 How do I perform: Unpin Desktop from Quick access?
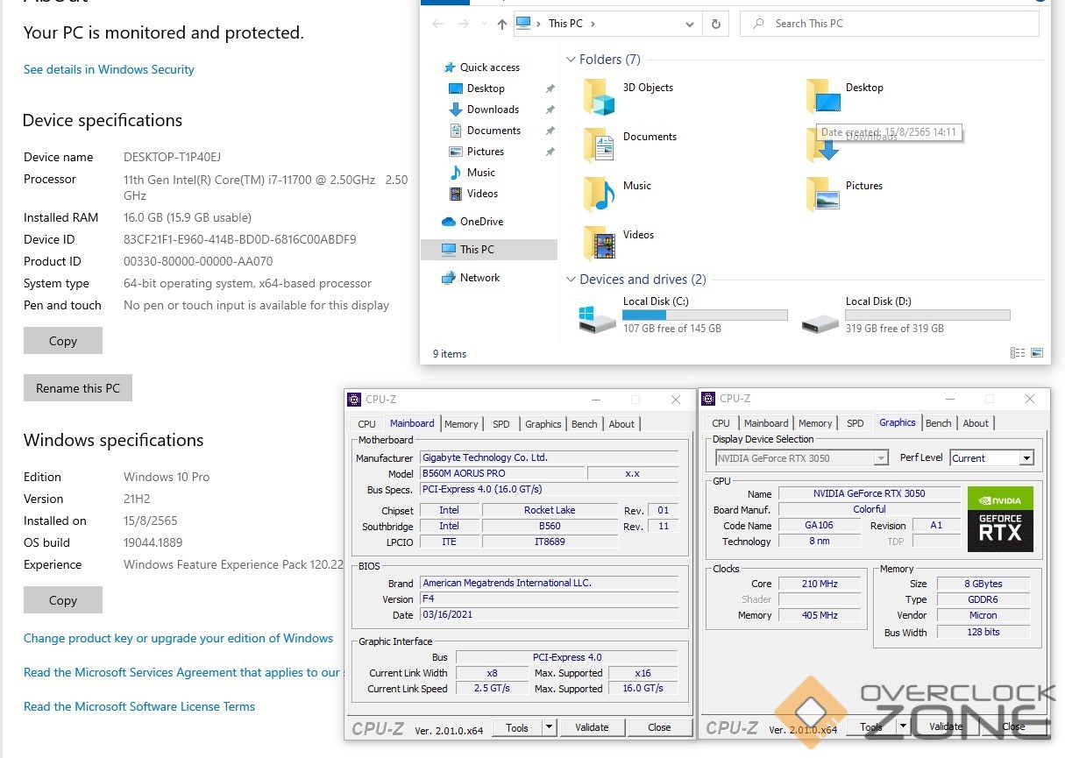click(x=550, y=89)
